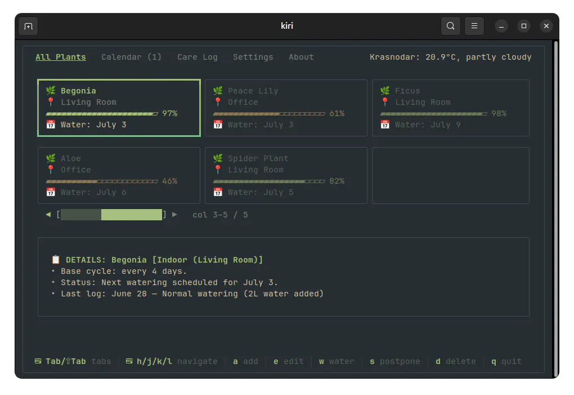The image size is (574, 395).
Task: Click the 'd delete' shortcut
Action: click(x=456, y=361)
